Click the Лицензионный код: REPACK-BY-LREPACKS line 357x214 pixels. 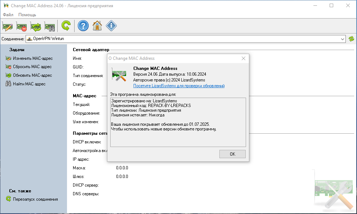pos(151,106)
